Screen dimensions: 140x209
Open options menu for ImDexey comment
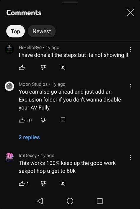click(131, 157)
